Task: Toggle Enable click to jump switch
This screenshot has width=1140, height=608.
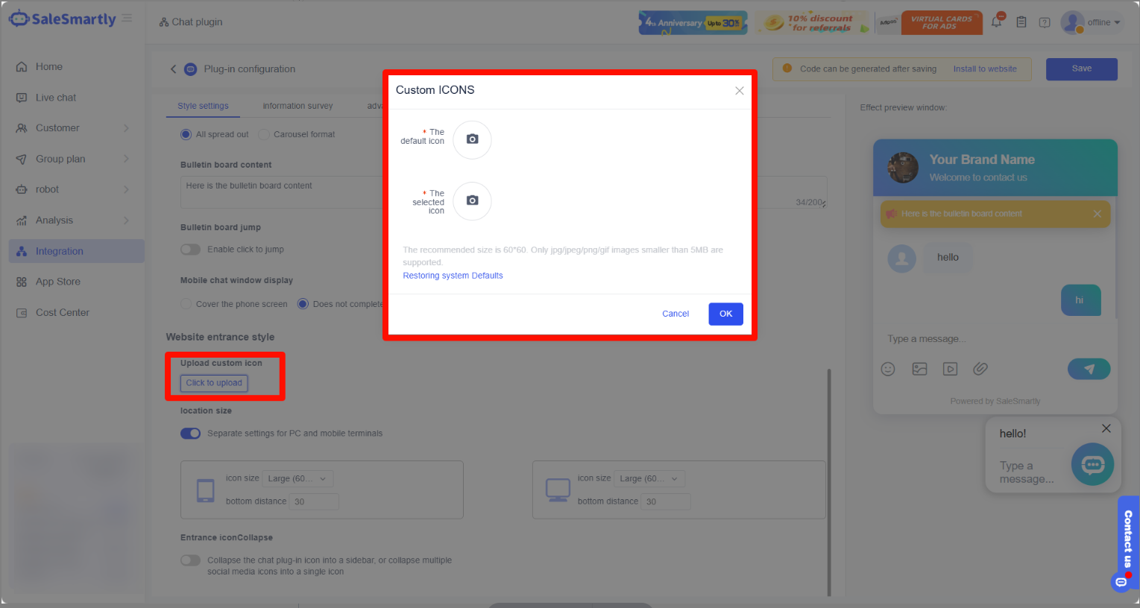Action: click(x=190, y=250)
